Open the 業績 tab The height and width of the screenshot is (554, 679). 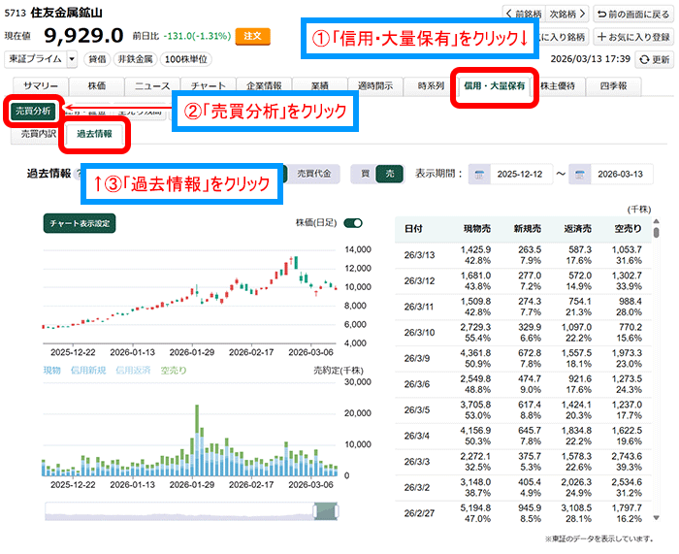pos(320,86)
